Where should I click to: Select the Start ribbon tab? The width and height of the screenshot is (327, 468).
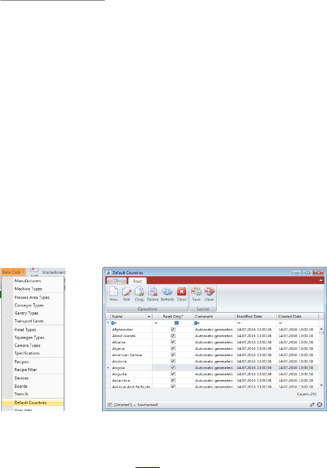click(x=138, y=281)
